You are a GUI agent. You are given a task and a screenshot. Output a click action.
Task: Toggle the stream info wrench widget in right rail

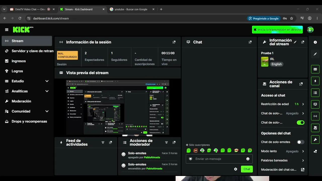(315, 140)
